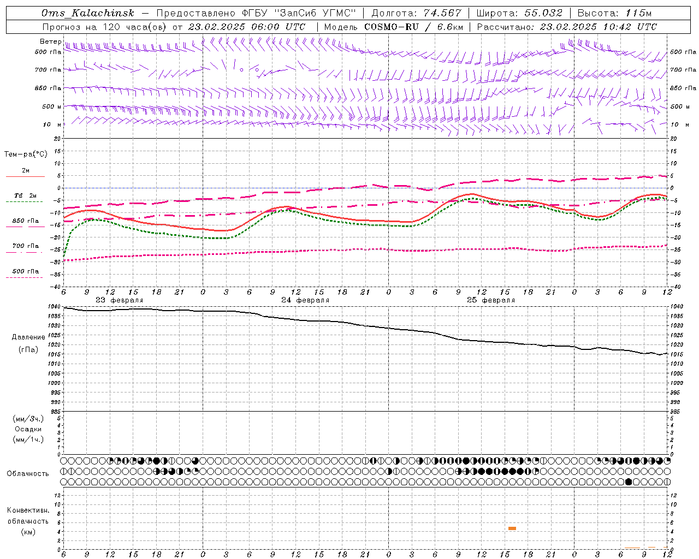Screen dimensions: 699x559
Task: Click the '500 м' wind level label on left
Action: coord(52,106)
